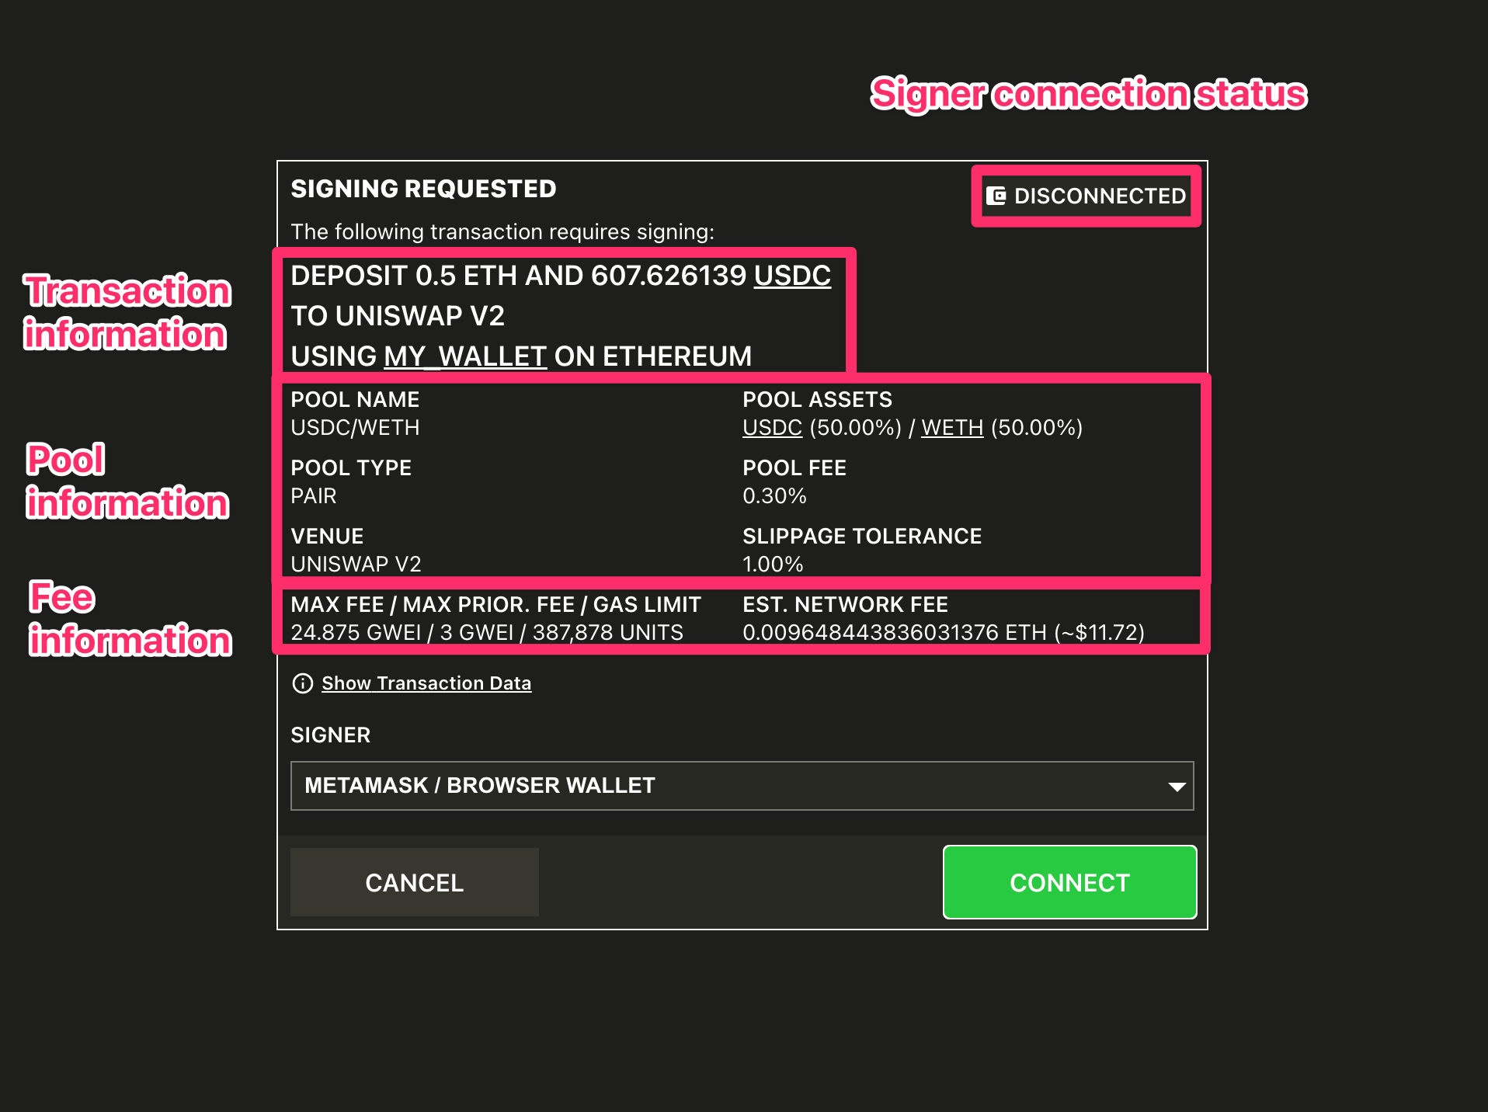
Task: Open the Show Transaction Data link
Action: coord(426,683)
